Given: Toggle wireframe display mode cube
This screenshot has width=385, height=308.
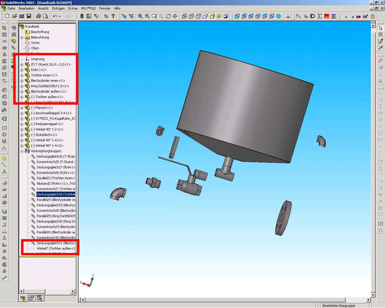Looking at the screenshot, I should (184, 16).
